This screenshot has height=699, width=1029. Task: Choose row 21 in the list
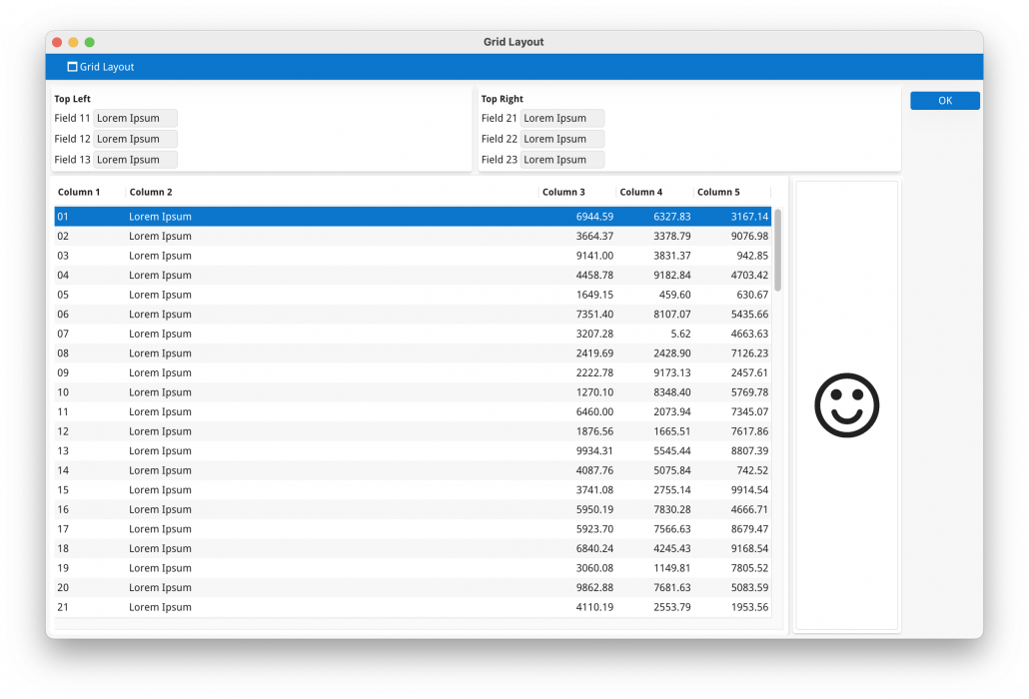coord(300,607)
